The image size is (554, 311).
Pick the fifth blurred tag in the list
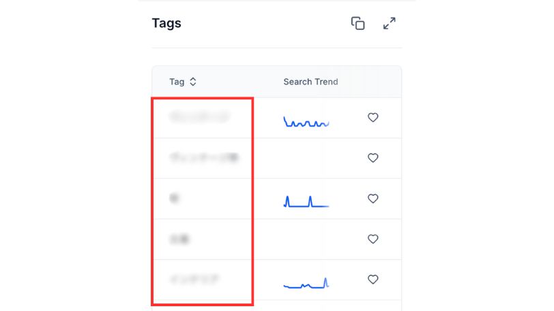194,279
